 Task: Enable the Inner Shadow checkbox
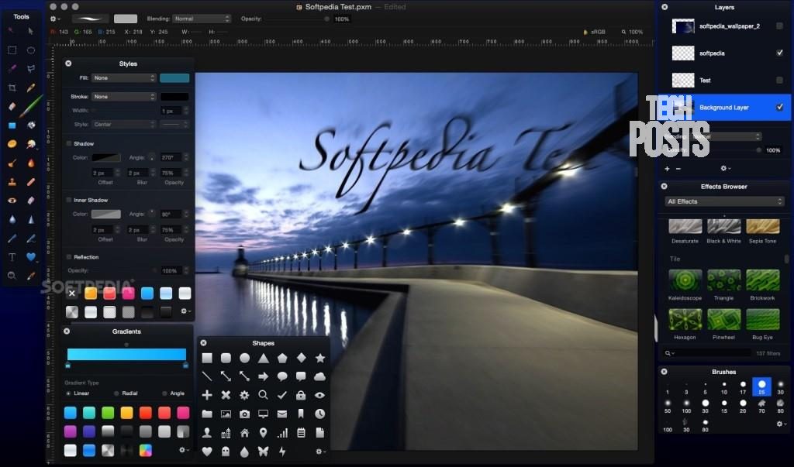pyautogui.click(x=69, y=200)
